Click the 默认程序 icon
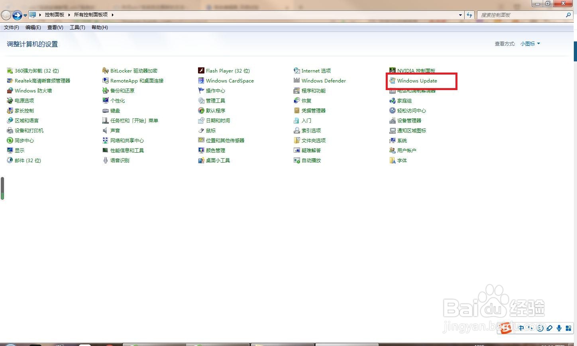577x346 pixels. tap(201, 110)
